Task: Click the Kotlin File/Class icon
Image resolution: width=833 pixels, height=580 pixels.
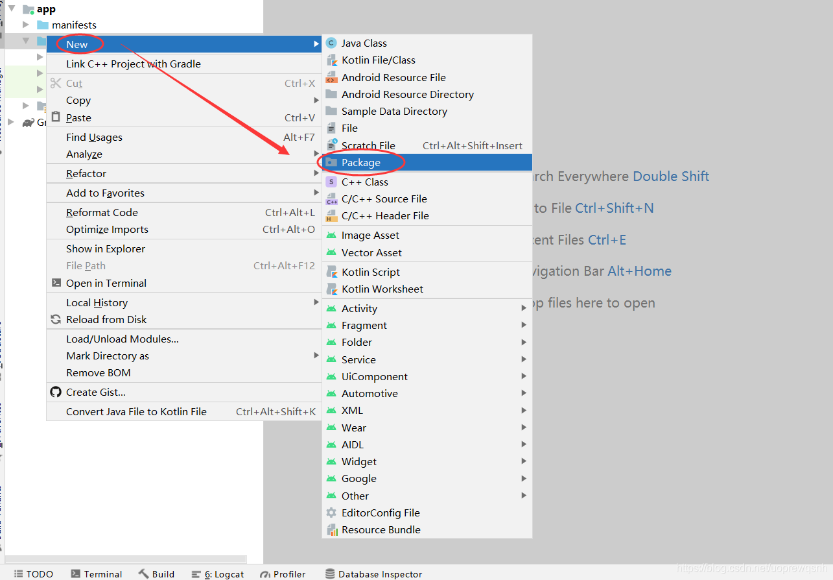Action: [x=331, y=60]
